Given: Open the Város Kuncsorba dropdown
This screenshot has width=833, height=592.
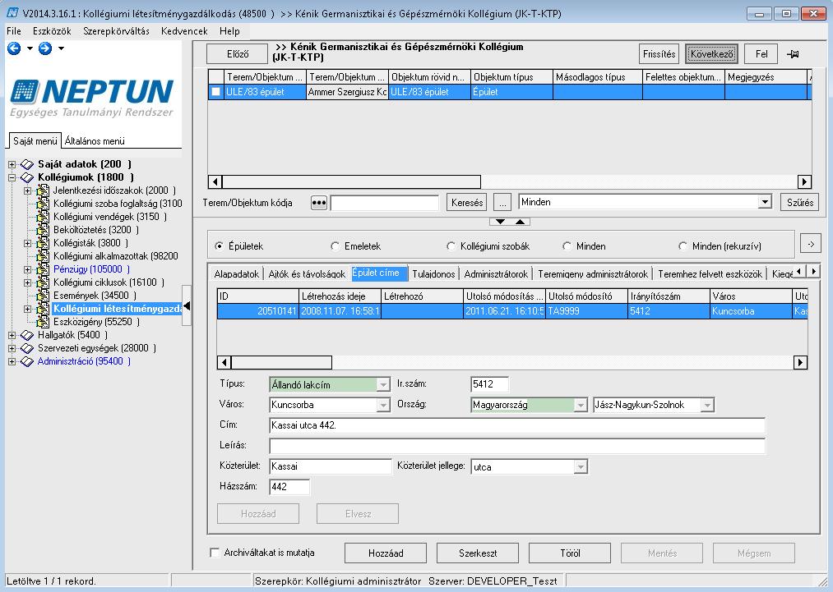Looking at the screenshot, I should (x=383, y=406).
